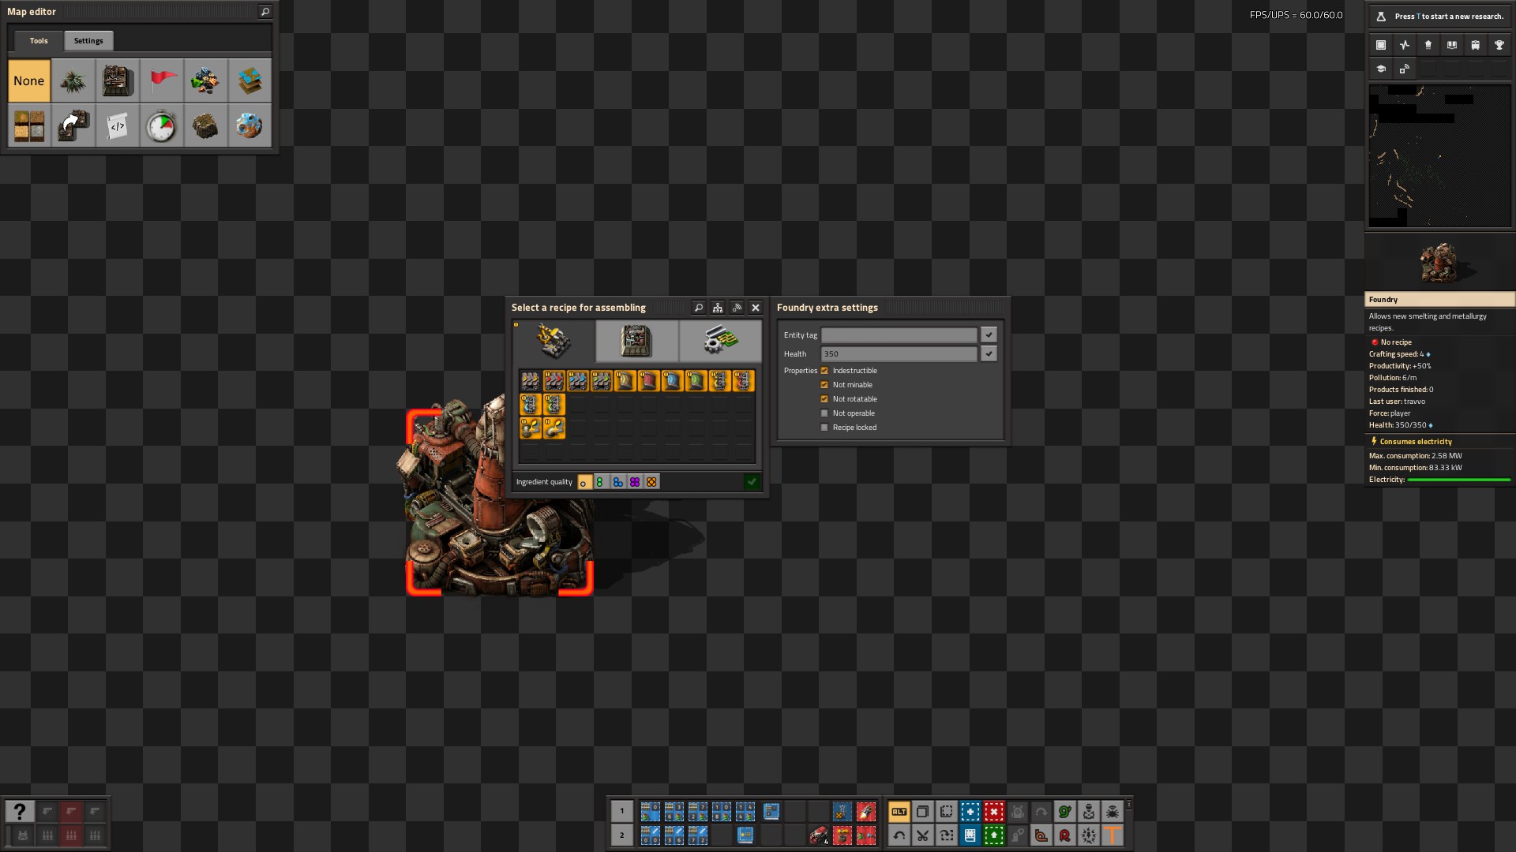Confirm recipe selection with green checkmark
Image resolution: width=1516 pixels, height=852 pixels.
point(752,482)
